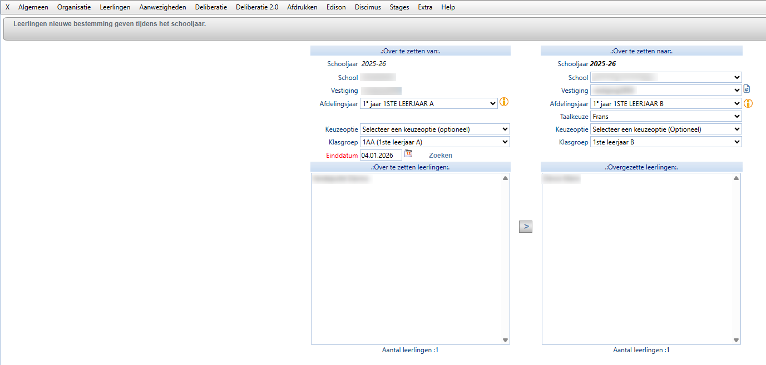Open the Leerlingen menu
This screenshot has height=365, width=766.
pyautogui.click(x=115, y=7)
